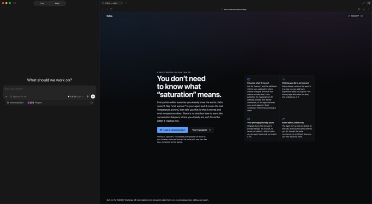
Task: Open the 5.6 Sol Light model dropdown
Action: pyautogui.click(x=76, y=96)
